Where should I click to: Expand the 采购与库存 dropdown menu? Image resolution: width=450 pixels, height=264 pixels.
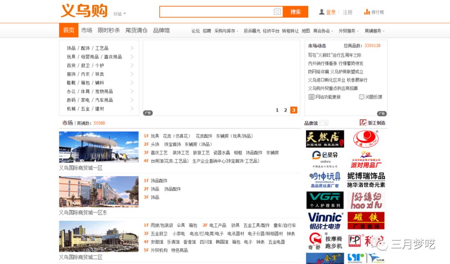coord(226,31)
